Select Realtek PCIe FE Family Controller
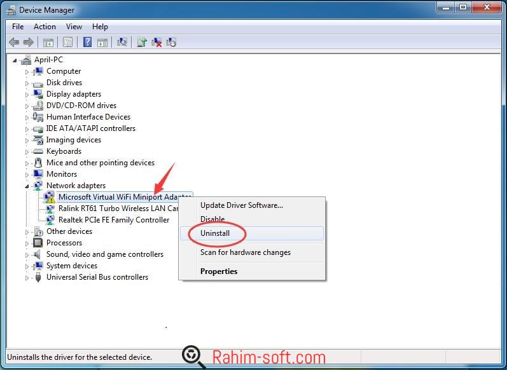The image size is (507, 370). 114,220
